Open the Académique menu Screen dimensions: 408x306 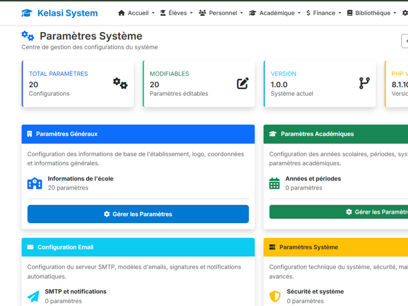(x=275, y=13)
